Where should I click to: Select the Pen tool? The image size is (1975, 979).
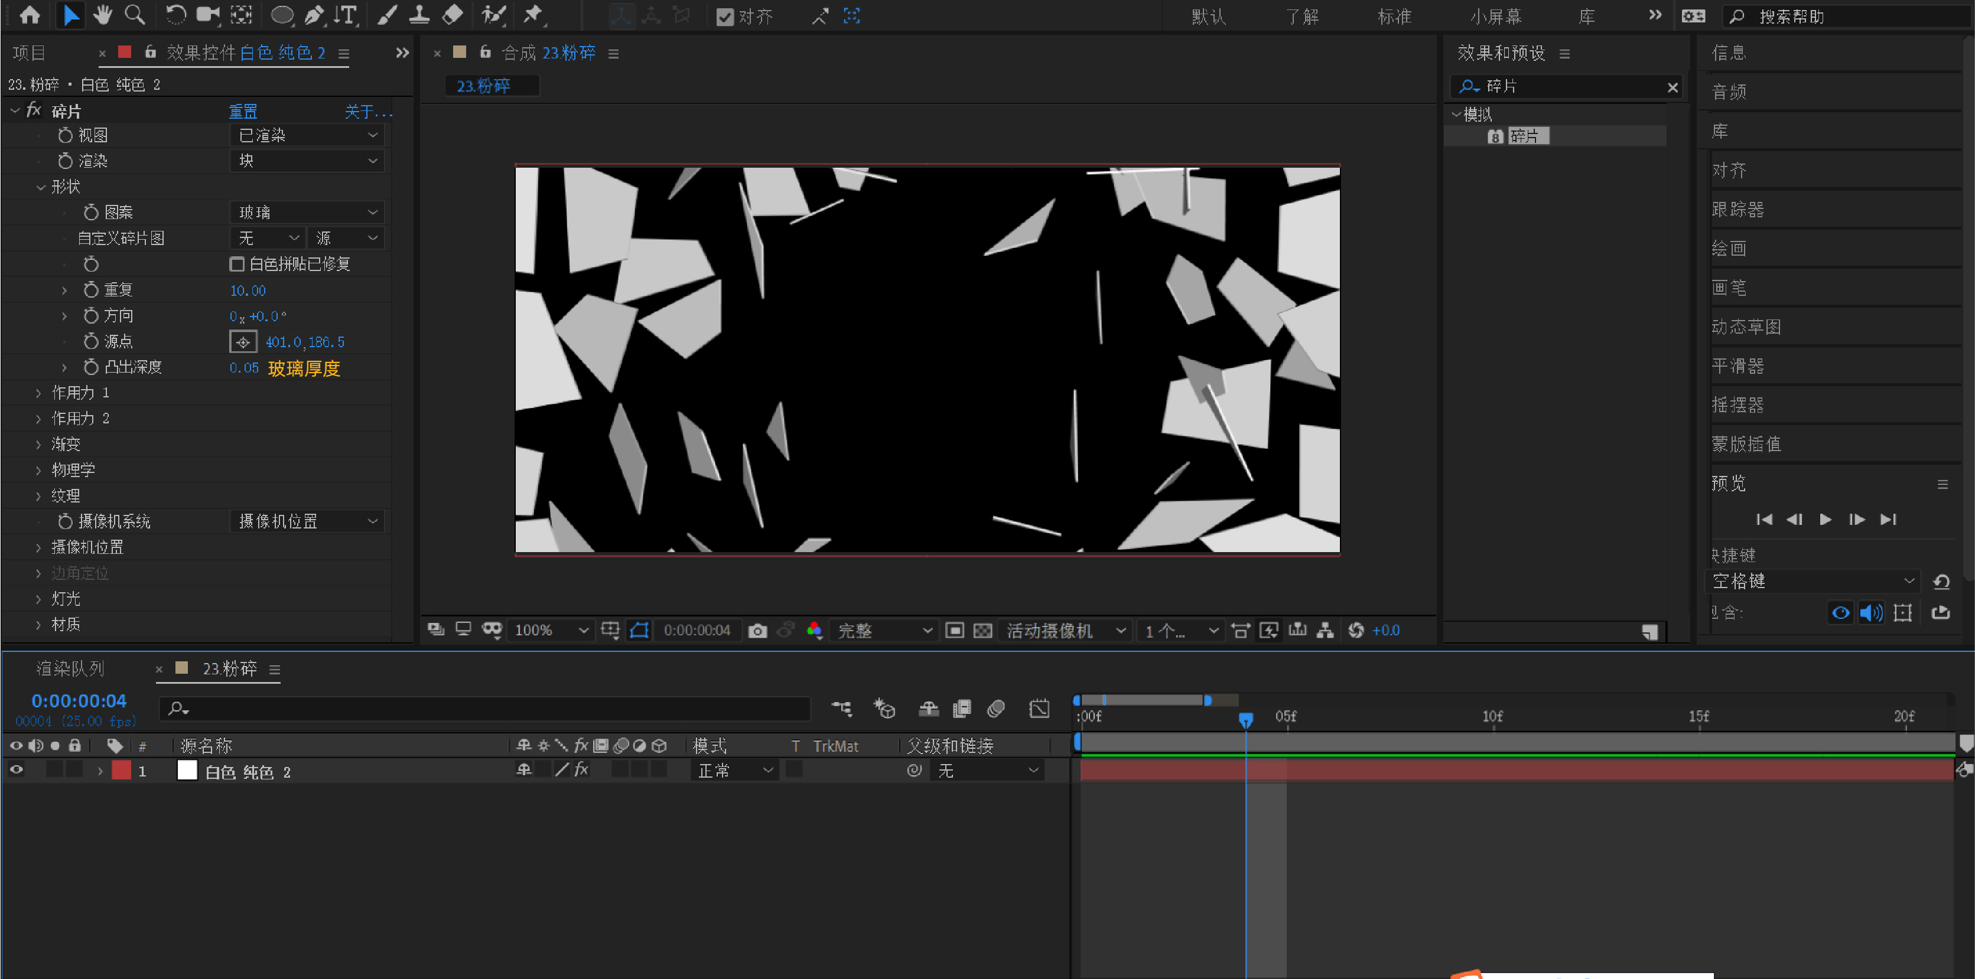tap(314, 15)
